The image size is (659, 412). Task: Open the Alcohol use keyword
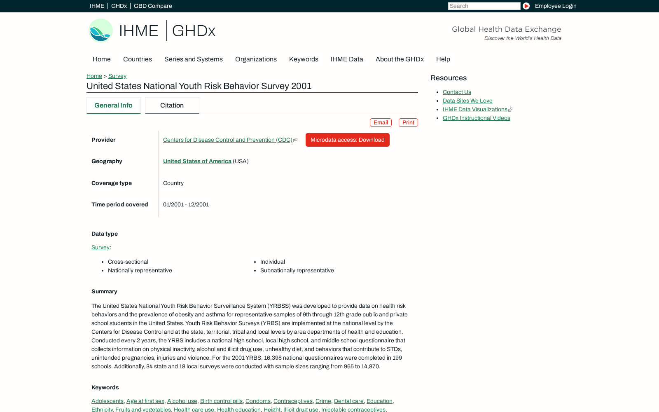pyautogui.click(x=182, y=401)
